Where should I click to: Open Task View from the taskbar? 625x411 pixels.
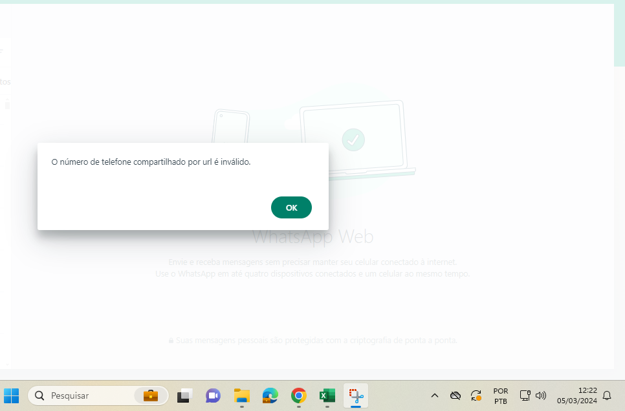click(x=184, y=395)
